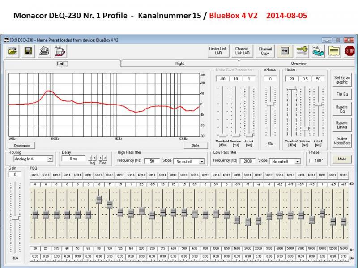Open the Overview tab
The width and height of the screenshot is (358, 268).
298,63
